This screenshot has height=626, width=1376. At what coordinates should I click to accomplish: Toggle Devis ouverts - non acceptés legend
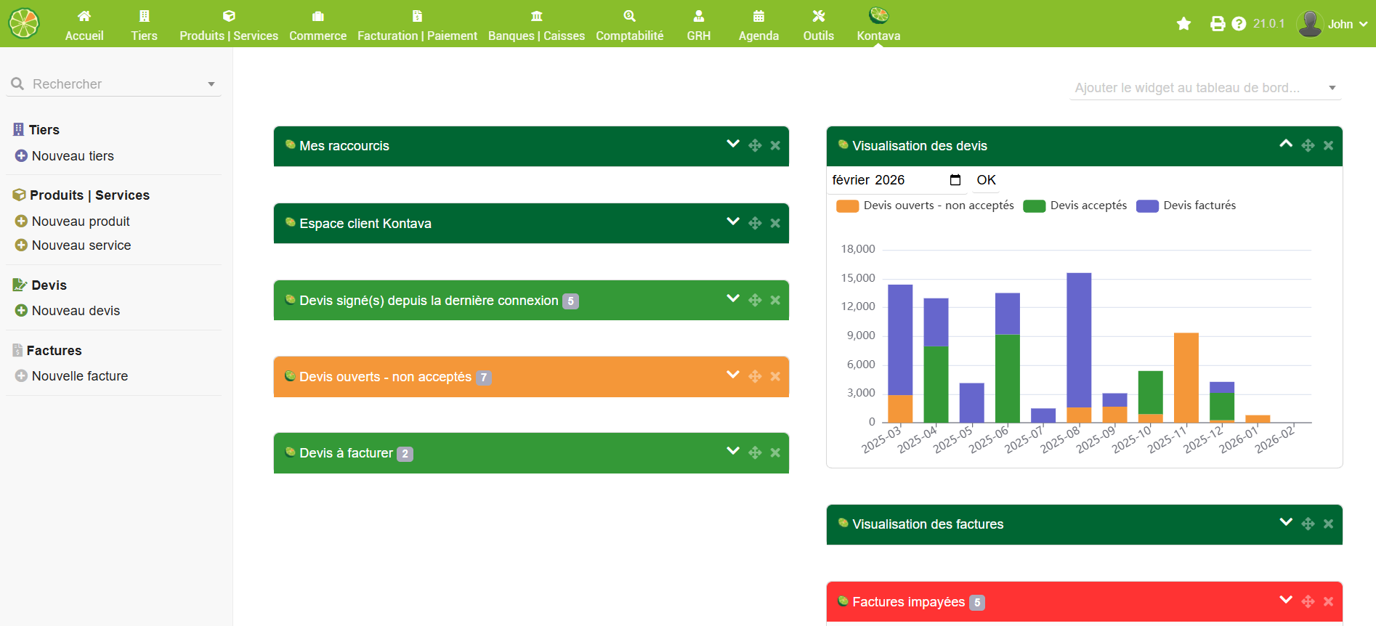coord(925,206)
